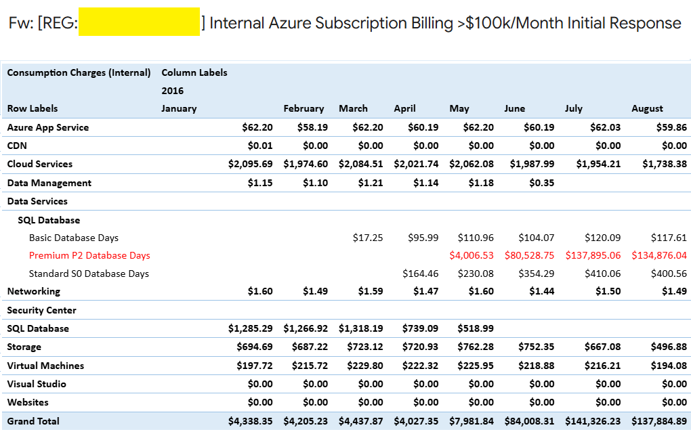Select the 'August' column header
This screenshot has height=434, width=691.
(647, 108)
